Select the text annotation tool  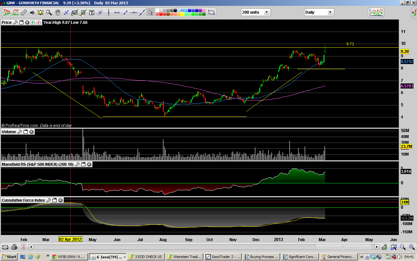(x=92, y=13)
